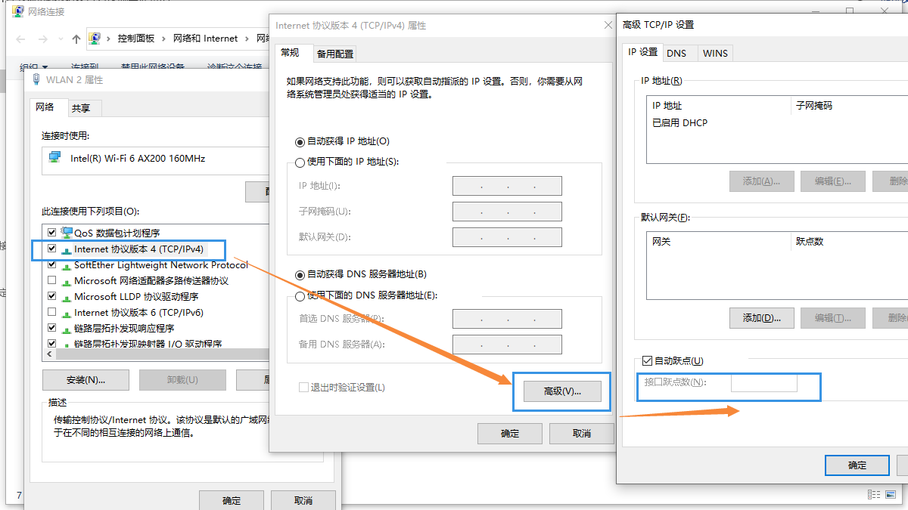Click the components list scrollbar left arrow

pyautogui.click(x=51, y=354)
